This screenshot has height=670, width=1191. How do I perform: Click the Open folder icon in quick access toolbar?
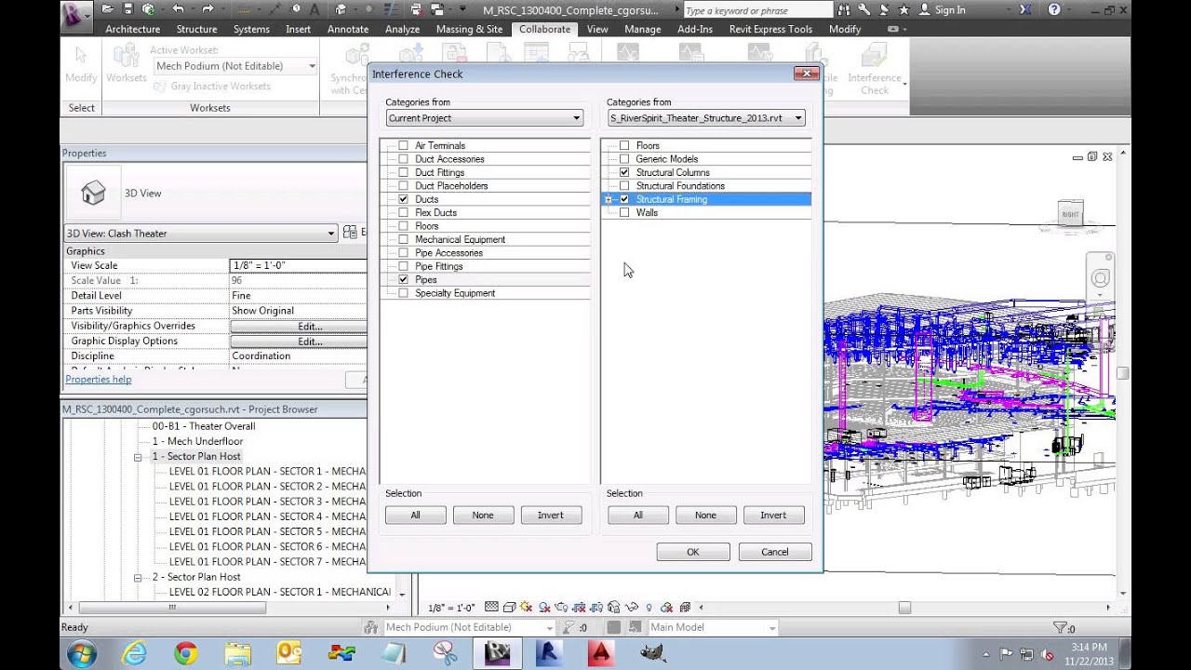109,9
